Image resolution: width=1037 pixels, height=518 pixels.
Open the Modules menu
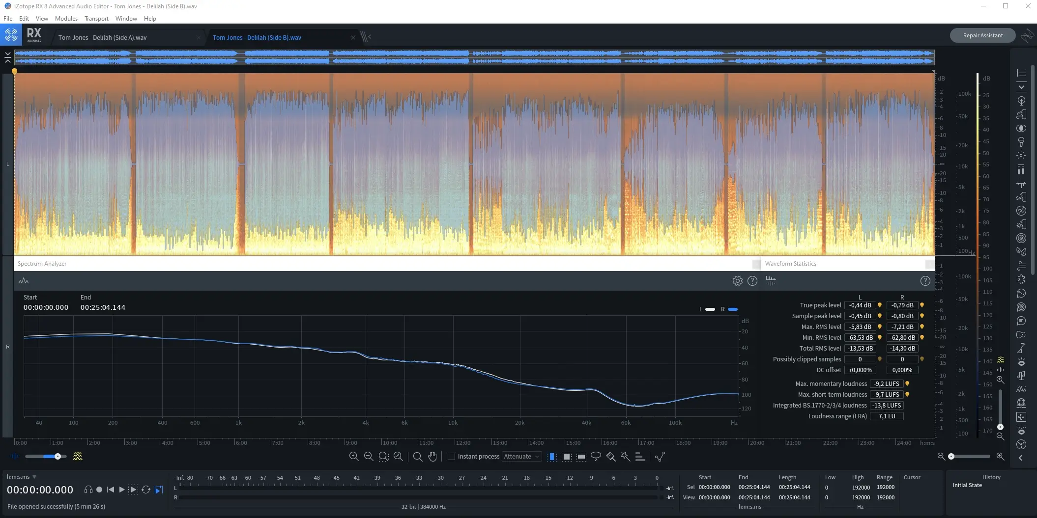(x=66, y=19)
